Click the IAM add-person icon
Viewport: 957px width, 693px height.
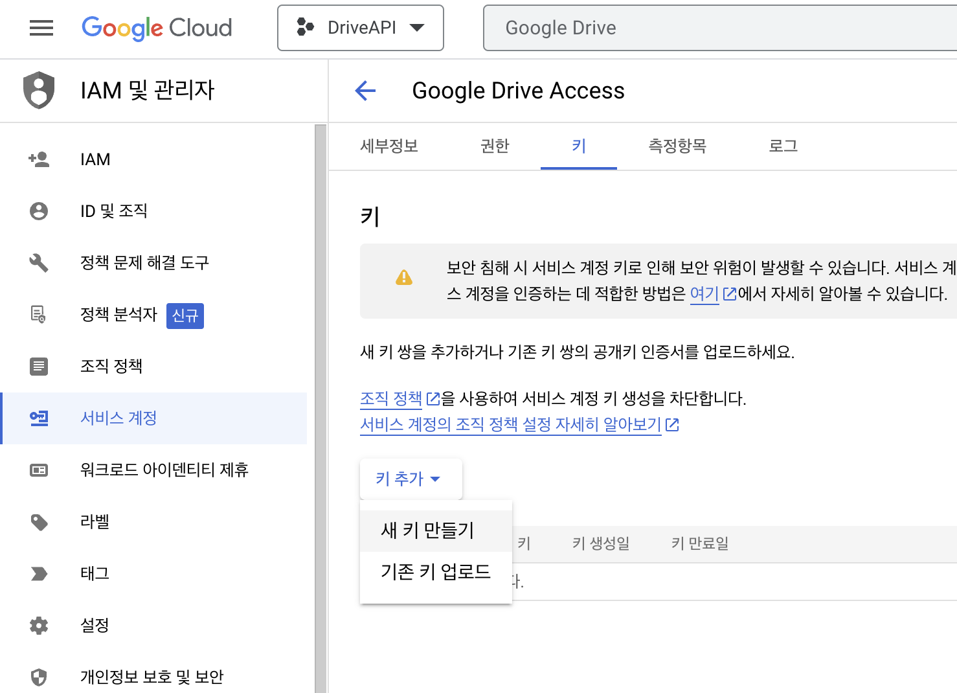[39, 159]
